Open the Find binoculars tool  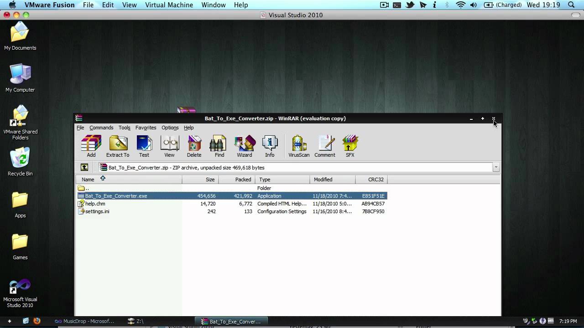219,146
